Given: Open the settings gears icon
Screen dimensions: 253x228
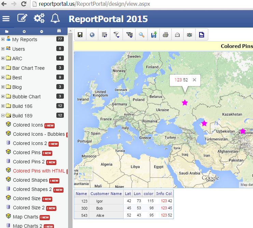Looking at the screenshot, I should (x=39, y=18).
